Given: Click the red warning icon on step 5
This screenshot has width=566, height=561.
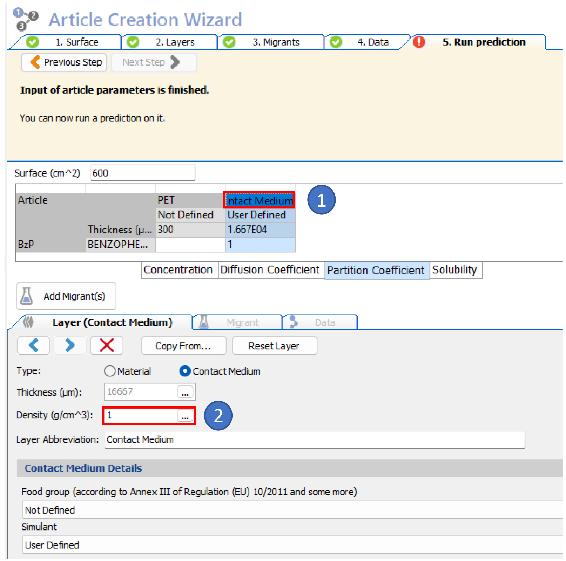Looking at the screenshot, I should pyautogui.click(x=418, y=42).
